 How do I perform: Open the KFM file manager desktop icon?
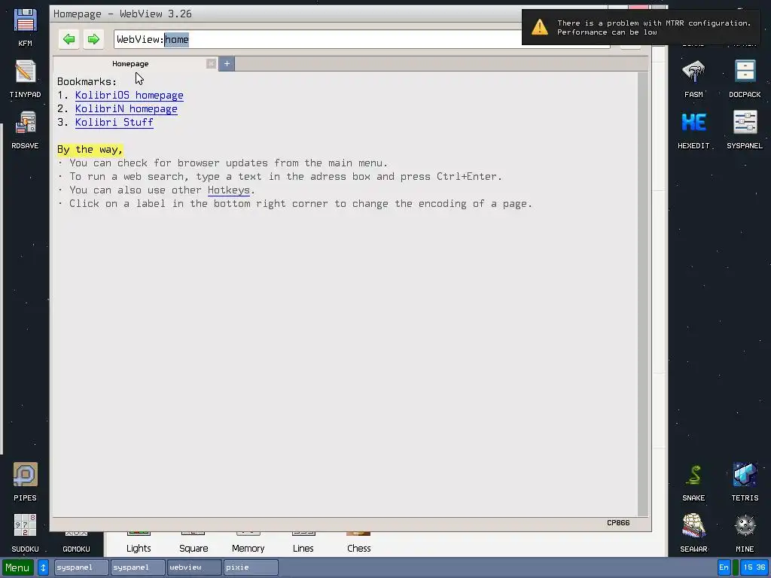pos(25,27)
